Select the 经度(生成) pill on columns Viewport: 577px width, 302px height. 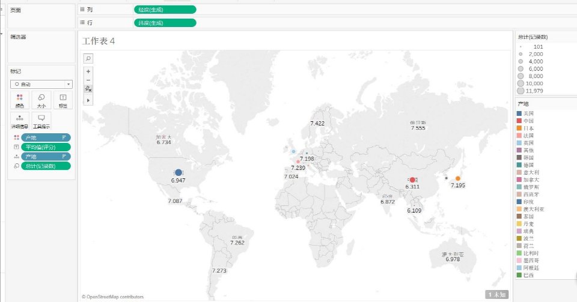point(165,10)
